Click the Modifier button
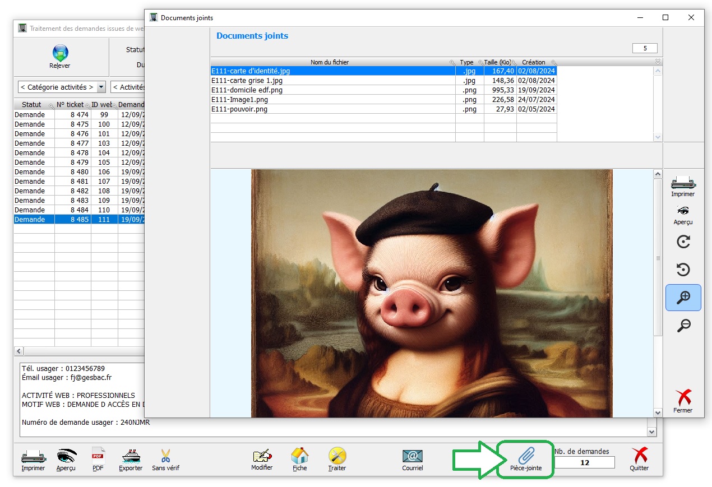Screen dimensions: 712x487 point(262,457)
